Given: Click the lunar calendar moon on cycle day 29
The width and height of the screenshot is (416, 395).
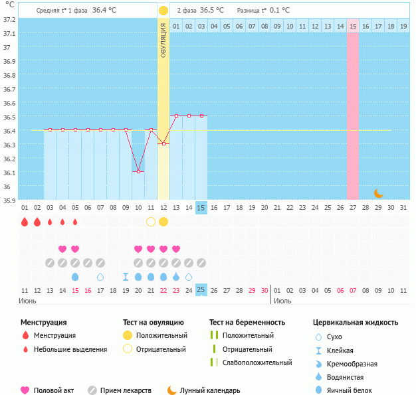Looking at the screenshot, I should [x=378, y=193].
